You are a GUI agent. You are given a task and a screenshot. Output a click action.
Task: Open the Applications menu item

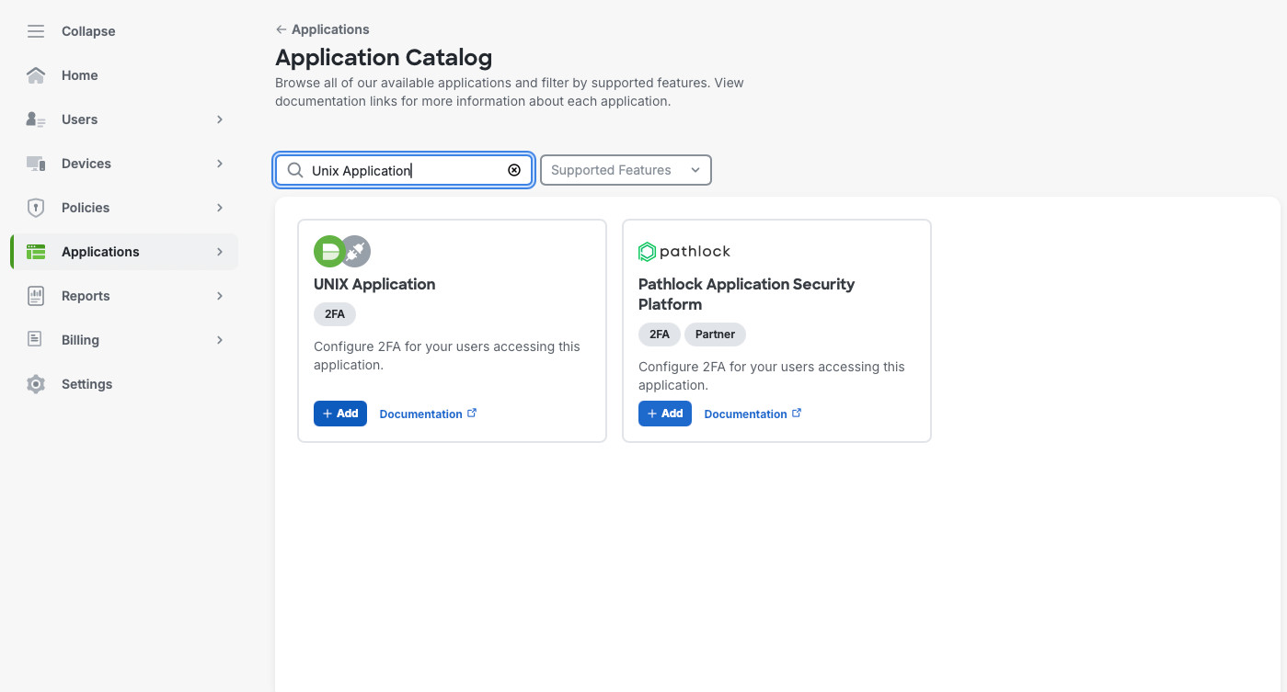pos(100,252)
